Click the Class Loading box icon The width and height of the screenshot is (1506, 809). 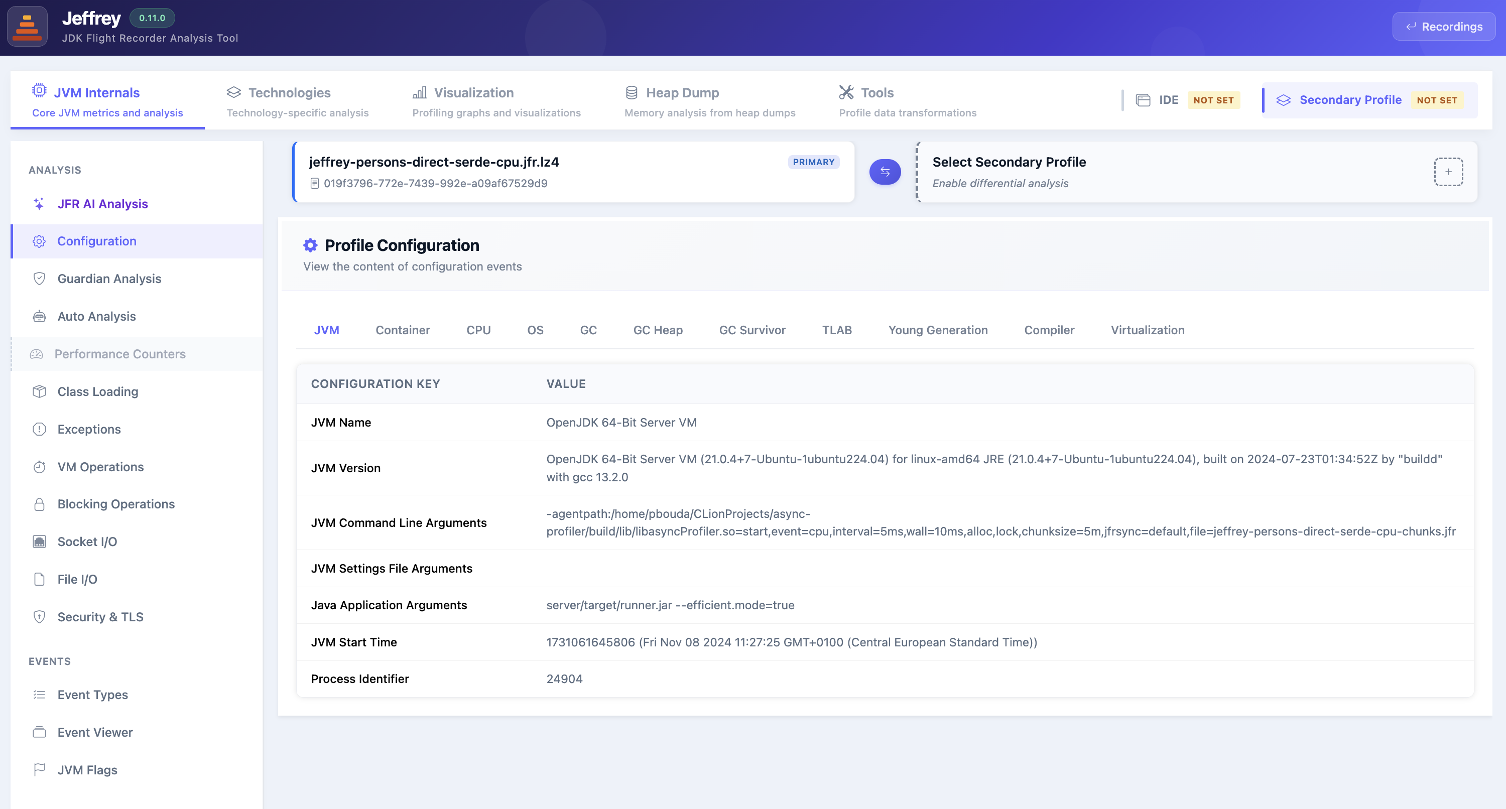click(39, 391)
